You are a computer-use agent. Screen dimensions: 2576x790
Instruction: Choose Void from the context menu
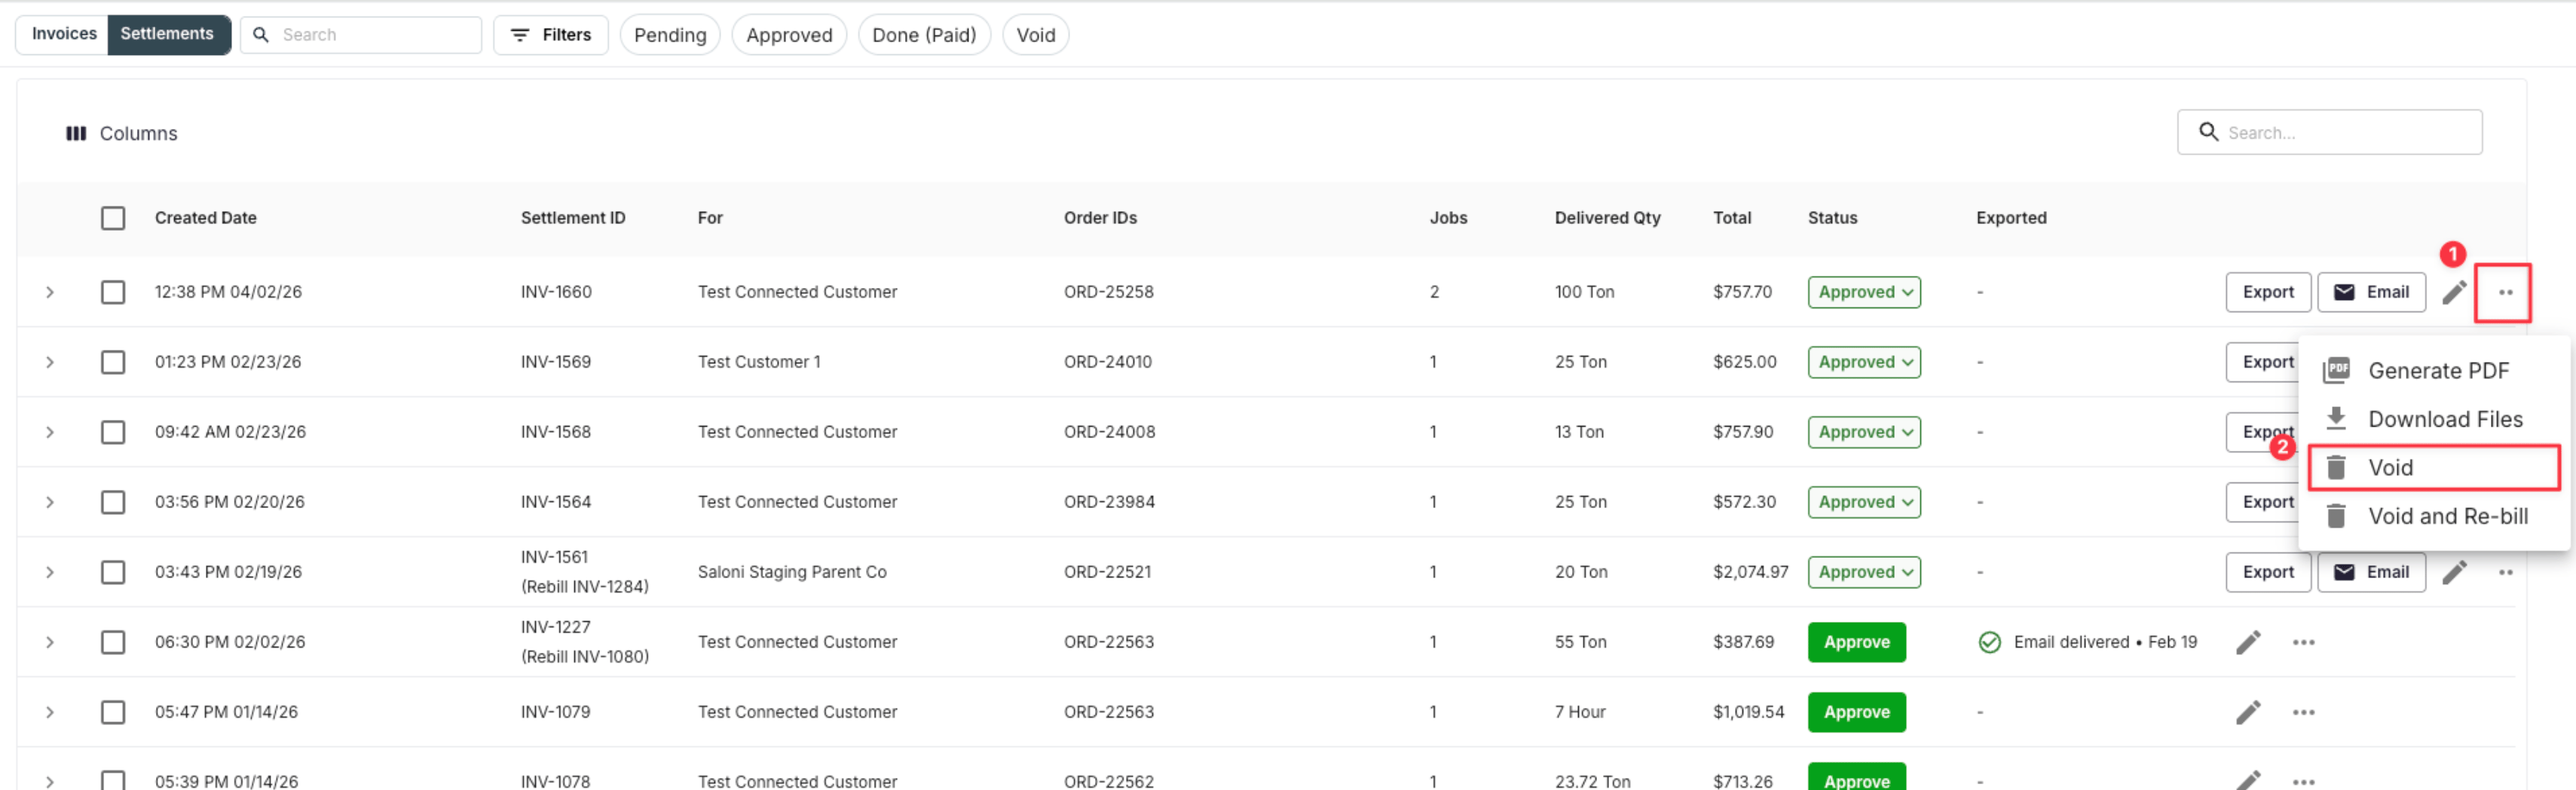[x=2433, y=468]
